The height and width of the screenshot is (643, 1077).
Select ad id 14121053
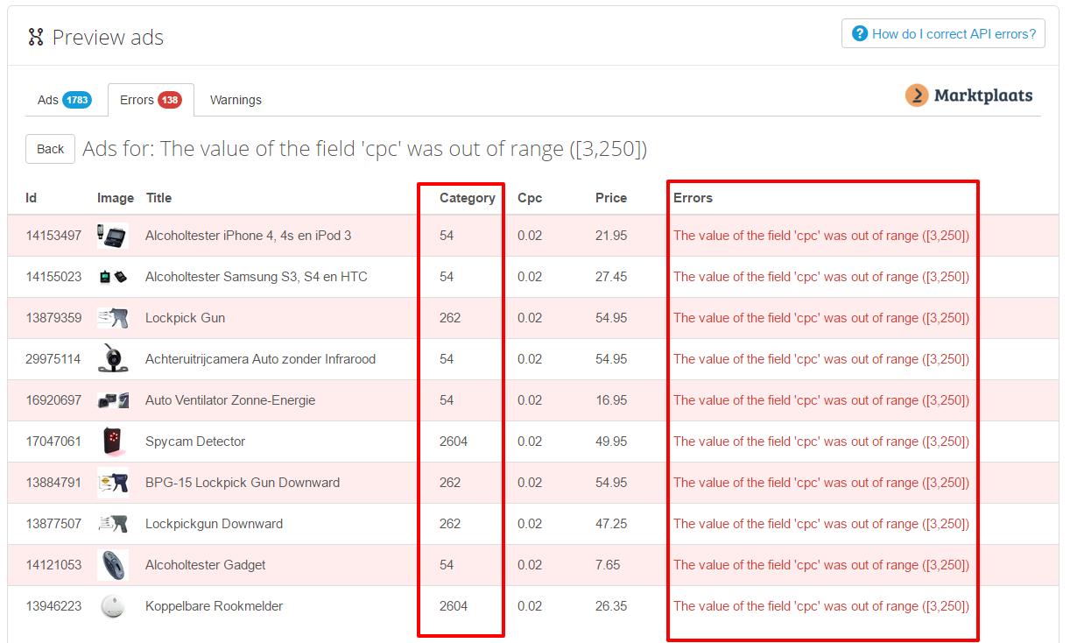pyautogui.click(x=53, y=565)
